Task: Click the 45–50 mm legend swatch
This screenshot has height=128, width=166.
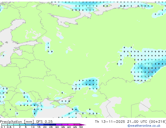Action: point(77,125)
